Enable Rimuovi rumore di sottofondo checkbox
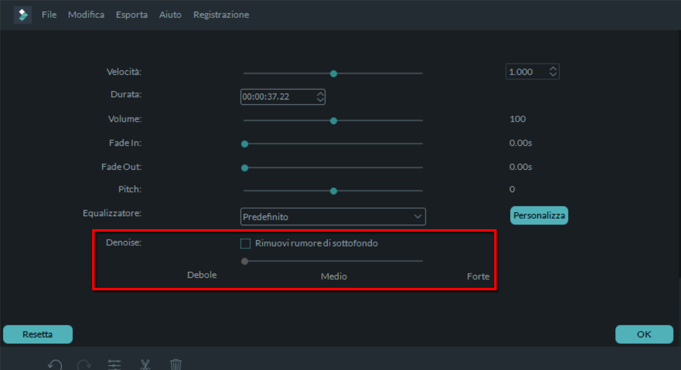The width and height of the screenshot is (681, 370). pyautogui.click(x=246, y=243)
